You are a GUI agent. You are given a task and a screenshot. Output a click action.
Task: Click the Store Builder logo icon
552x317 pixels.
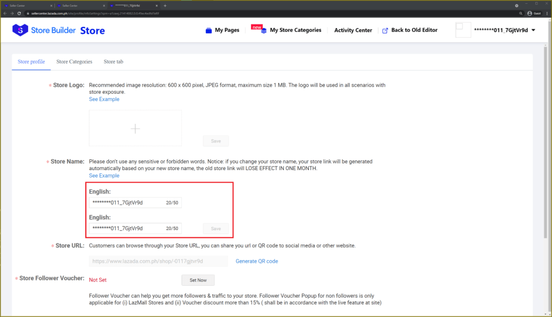point(20,30)
